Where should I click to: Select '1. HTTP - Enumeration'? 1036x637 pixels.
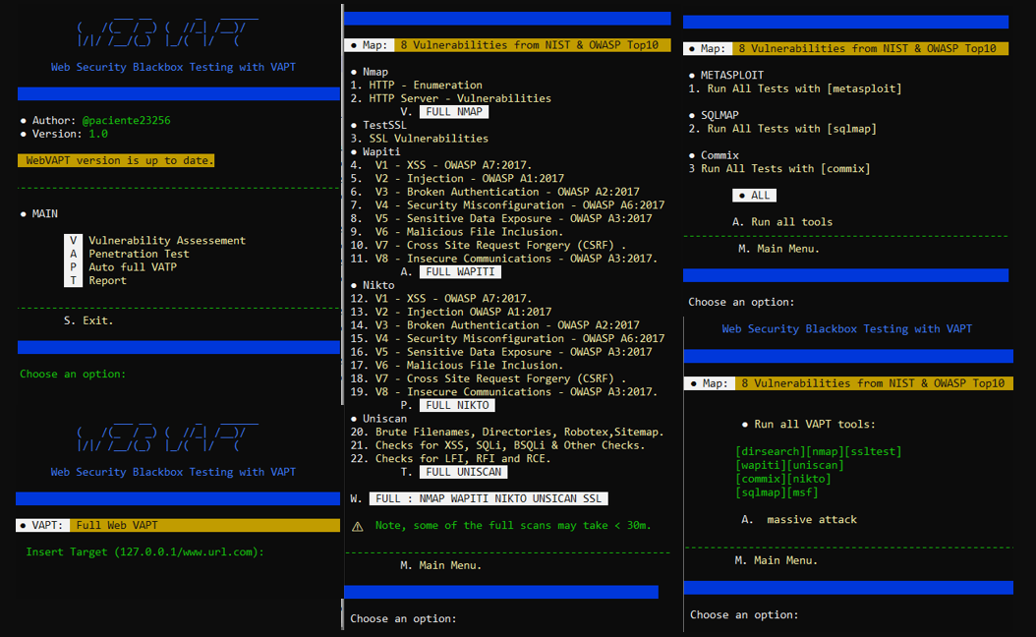[x=416, y=86]
